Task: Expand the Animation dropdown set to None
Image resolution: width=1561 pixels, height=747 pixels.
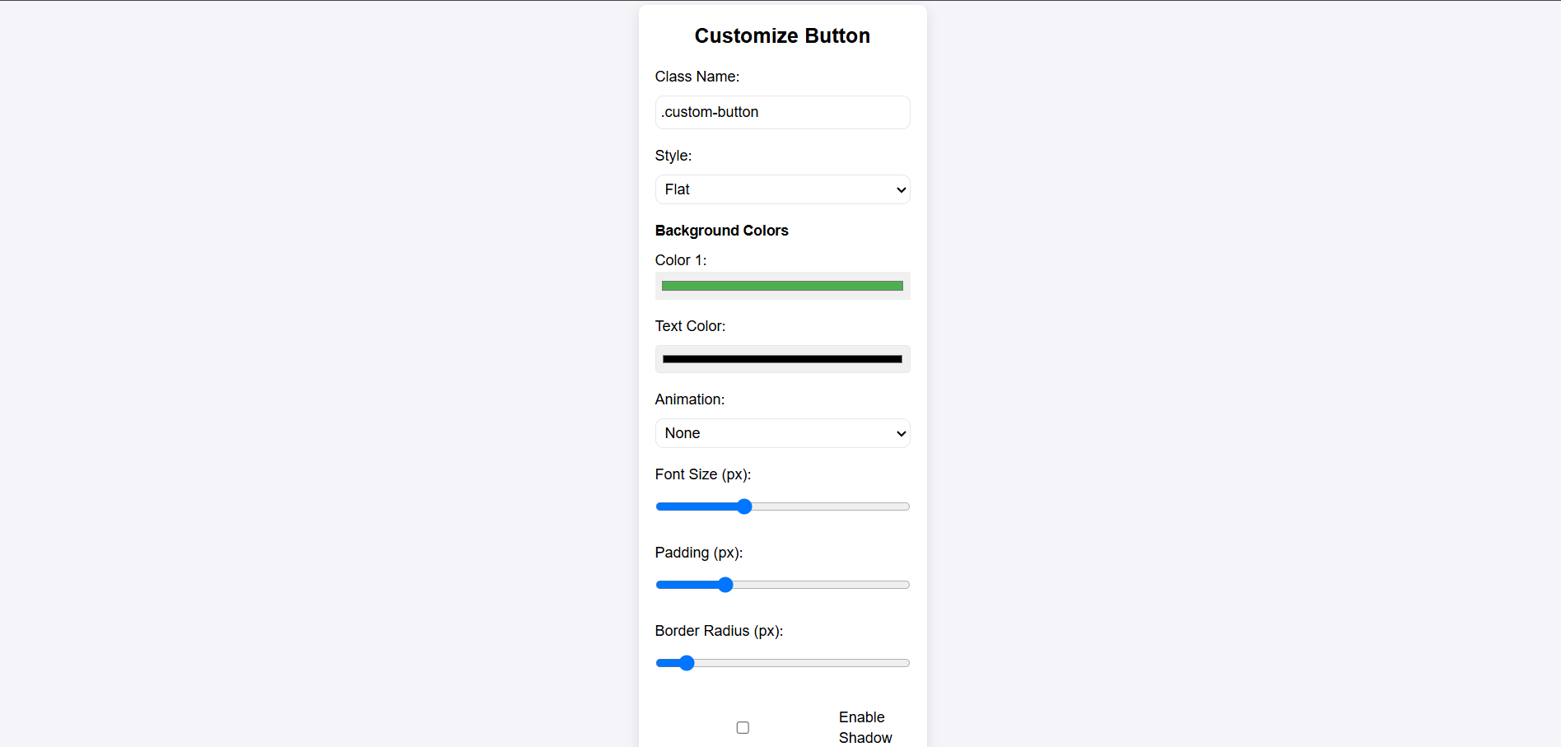Action: click(782, 433)
